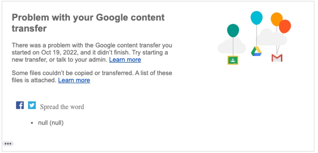Expand trimmed content with the ellipsis button
The image size is (318, 153).
pos(8,144)
